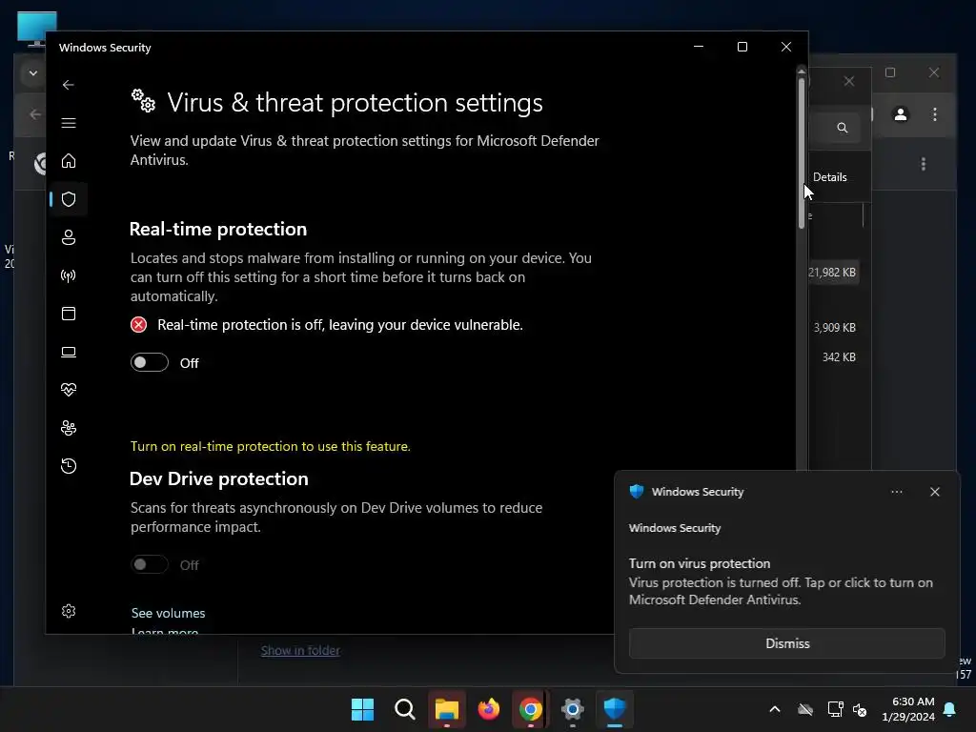Switch to Firefox in taskbar
Image resolution: width=976 pixels, height=732 pixels.
tap(489, 709)
